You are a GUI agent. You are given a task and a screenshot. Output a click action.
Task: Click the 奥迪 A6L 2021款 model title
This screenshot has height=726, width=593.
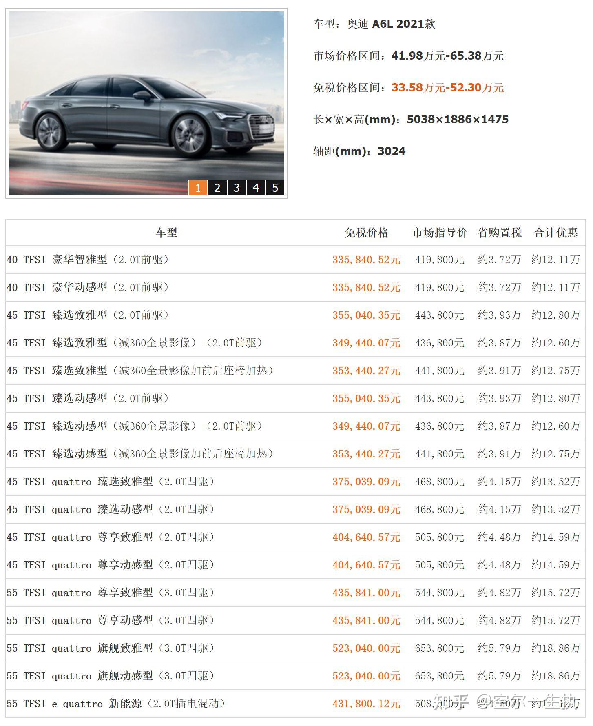[391, 24]
